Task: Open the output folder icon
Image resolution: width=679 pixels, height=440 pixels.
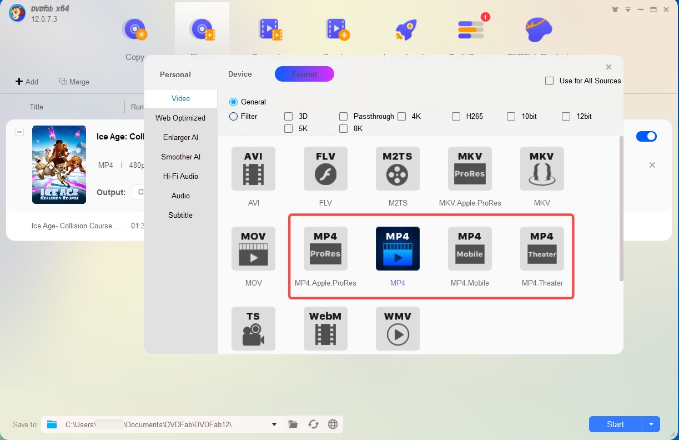Action: tap(293, 424)
